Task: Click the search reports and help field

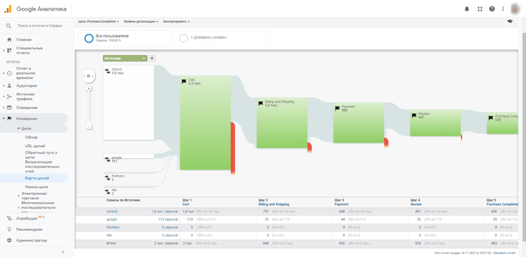Action: click(x=40, y=25)
